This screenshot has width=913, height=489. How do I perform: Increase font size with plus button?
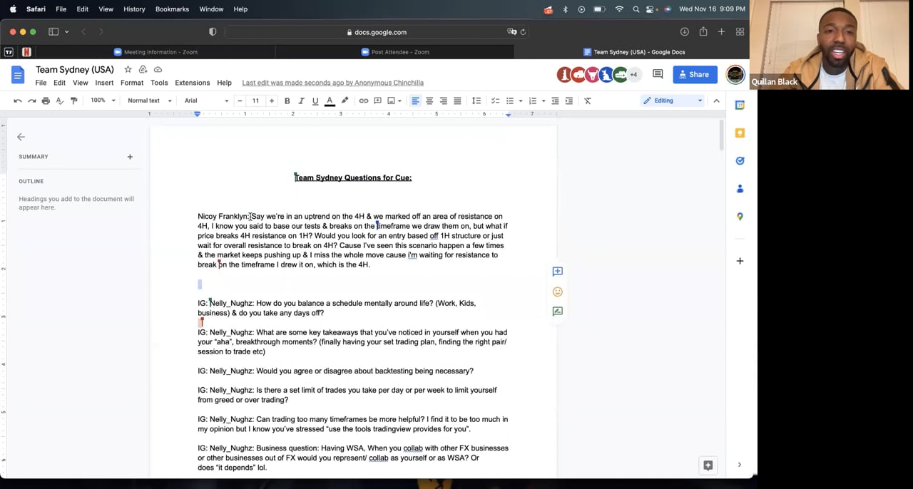tap(271, 101)
